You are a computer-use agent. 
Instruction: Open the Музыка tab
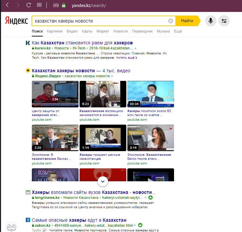point(163,31)
